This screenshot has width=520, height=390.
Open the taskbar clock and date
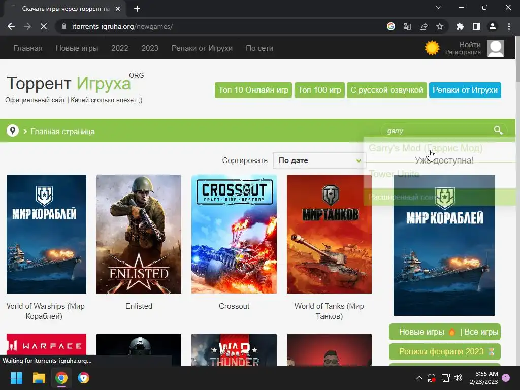(x=484, y=378)
